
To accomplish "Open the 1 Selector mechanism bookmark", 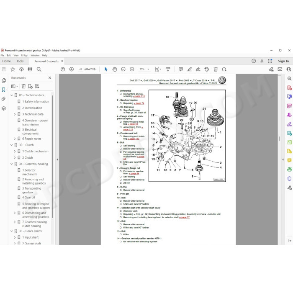I will pos(30,172).
